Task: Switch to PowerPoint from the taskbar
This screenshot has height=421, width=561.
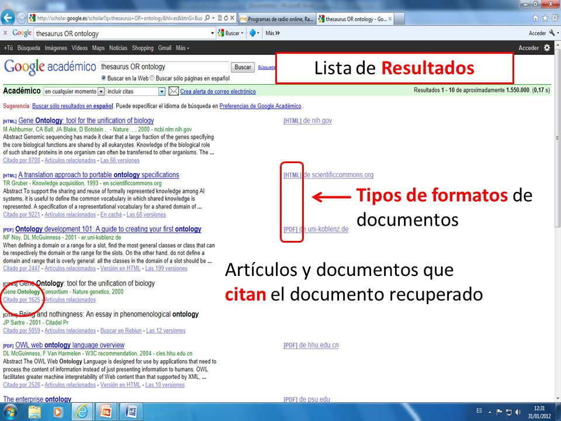Action: point(106,412)
